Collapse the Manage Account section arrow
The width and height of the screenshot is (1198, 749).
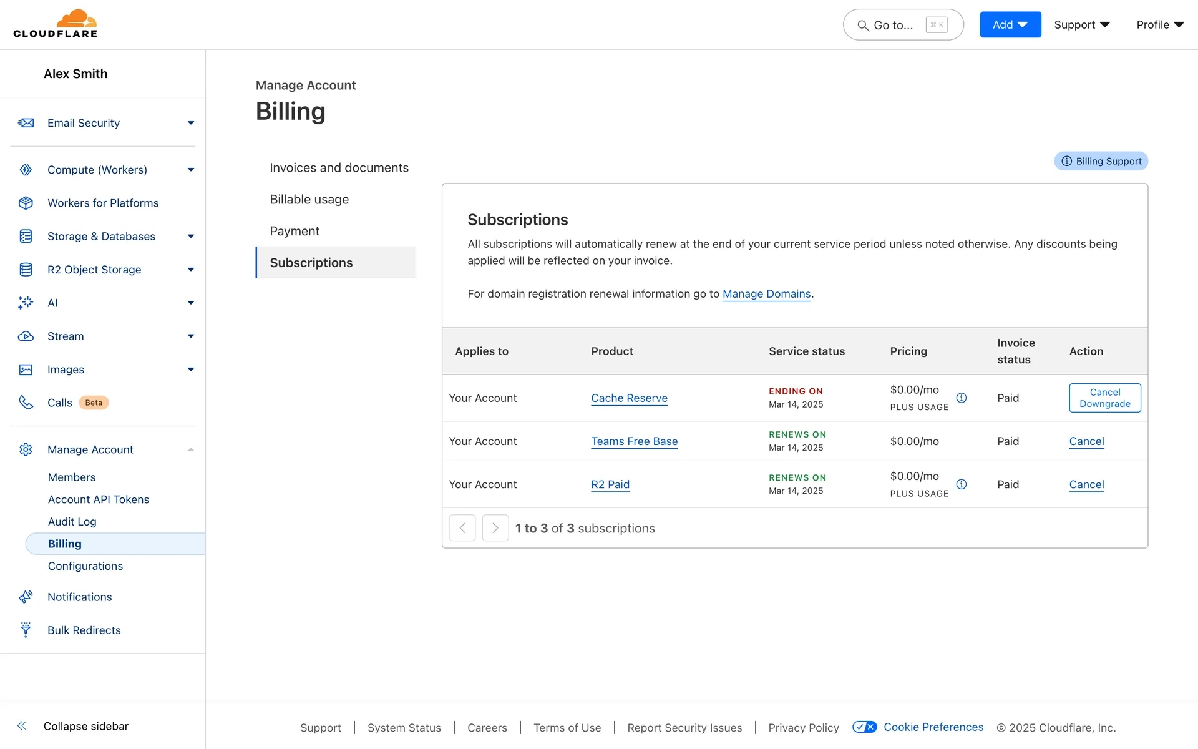click(x=191, y=449)
